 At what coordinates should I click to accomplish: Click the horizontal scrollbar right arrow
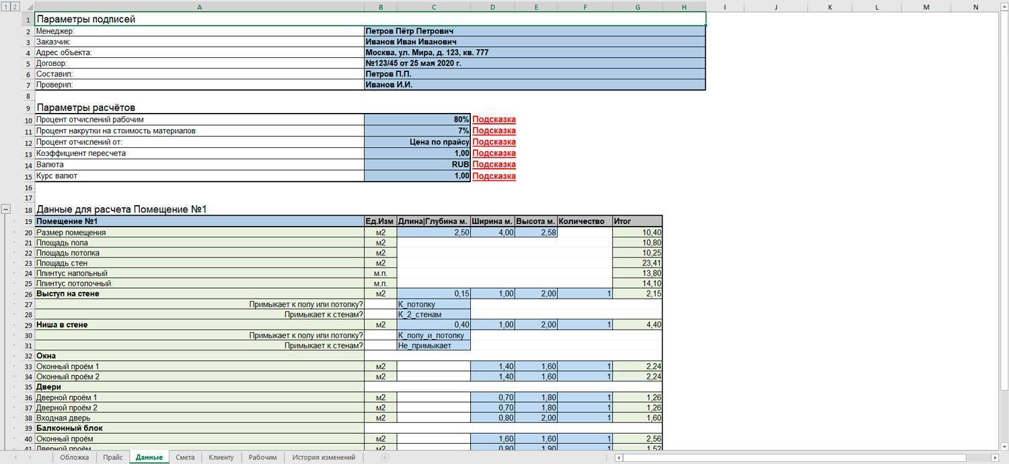click(x=995, y=458)
